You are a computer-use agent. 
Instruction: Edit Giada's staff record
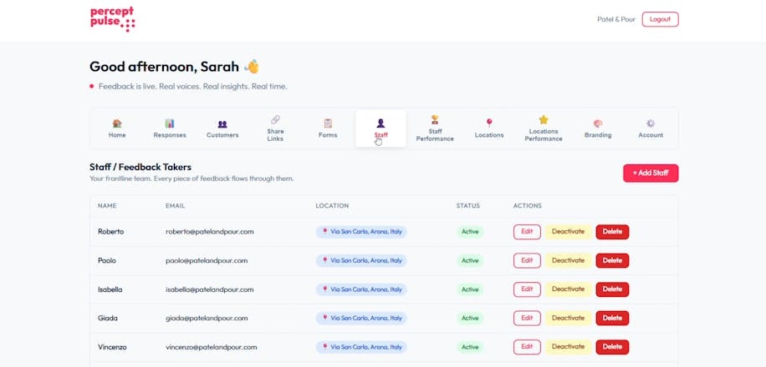527,318
